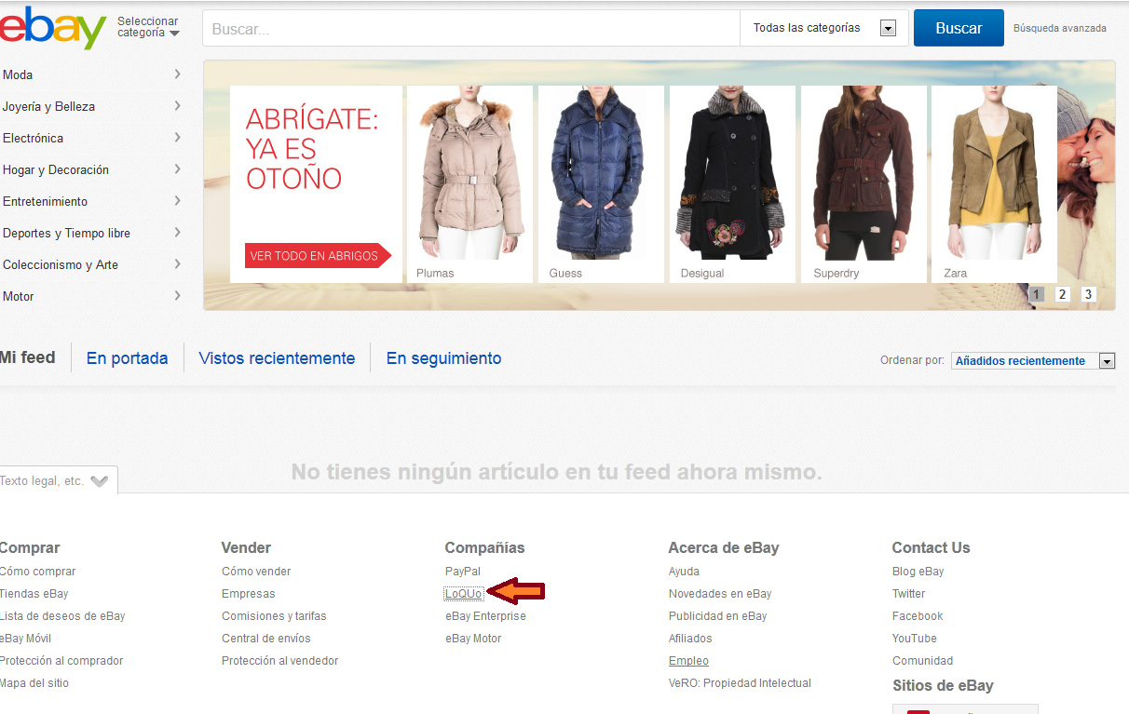Open Protección al vendedor link
The image size is (1129, 714).
tap(280, 661)
